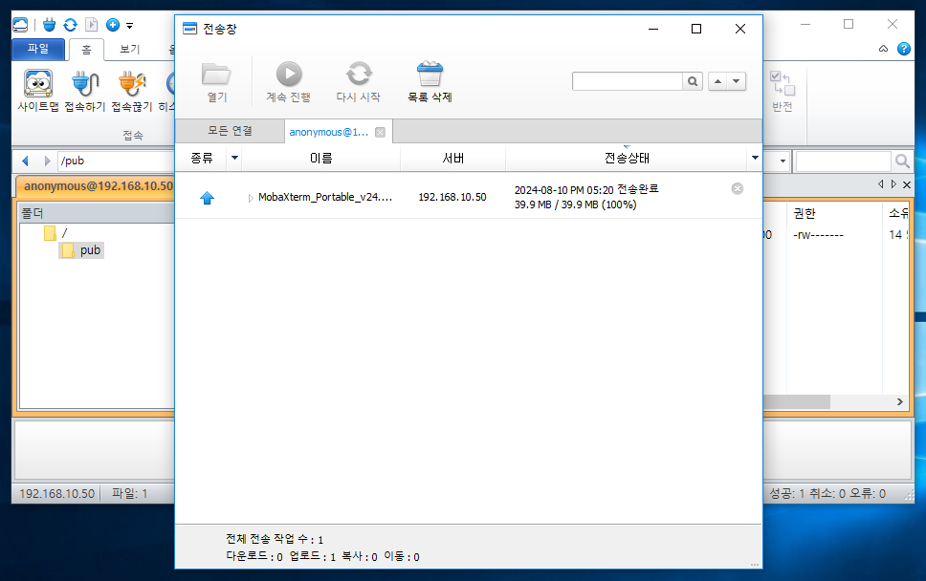Select the 보기 ribbon tab
Screen dimensions: 926x581
coord(130,49)
